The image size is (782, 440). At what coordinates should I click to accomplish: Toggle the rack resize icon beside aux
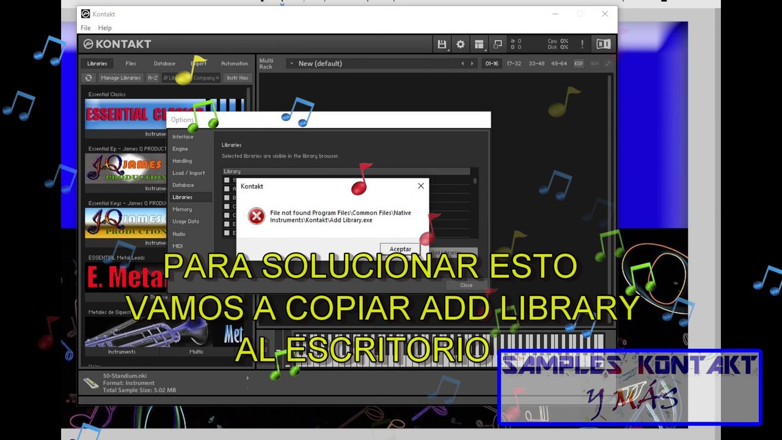608,64
